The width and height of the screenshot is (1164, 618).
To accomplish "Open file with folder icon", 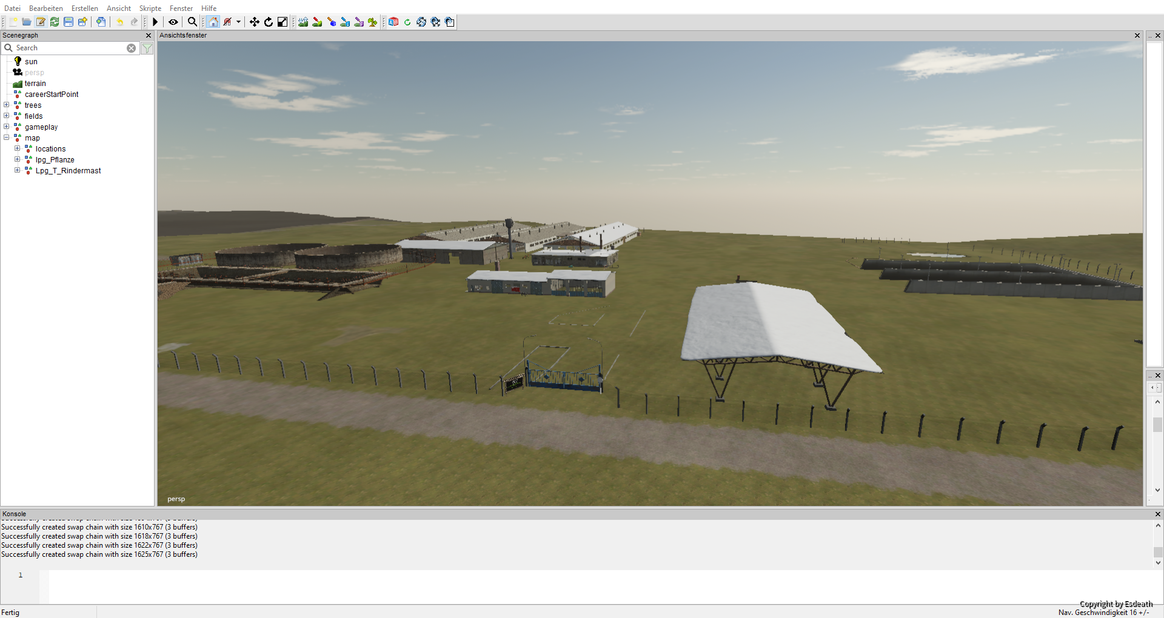I will tap(27, 22).
